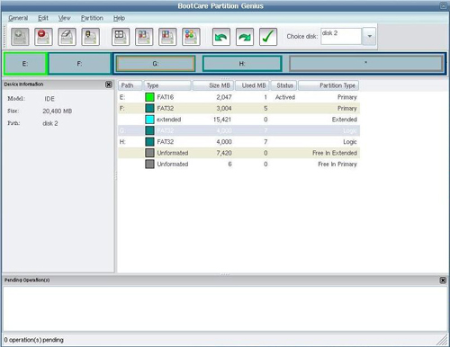Select the E: partition block in disk map
This screenshot has height=347, width=450.
(x=25, y=64)
